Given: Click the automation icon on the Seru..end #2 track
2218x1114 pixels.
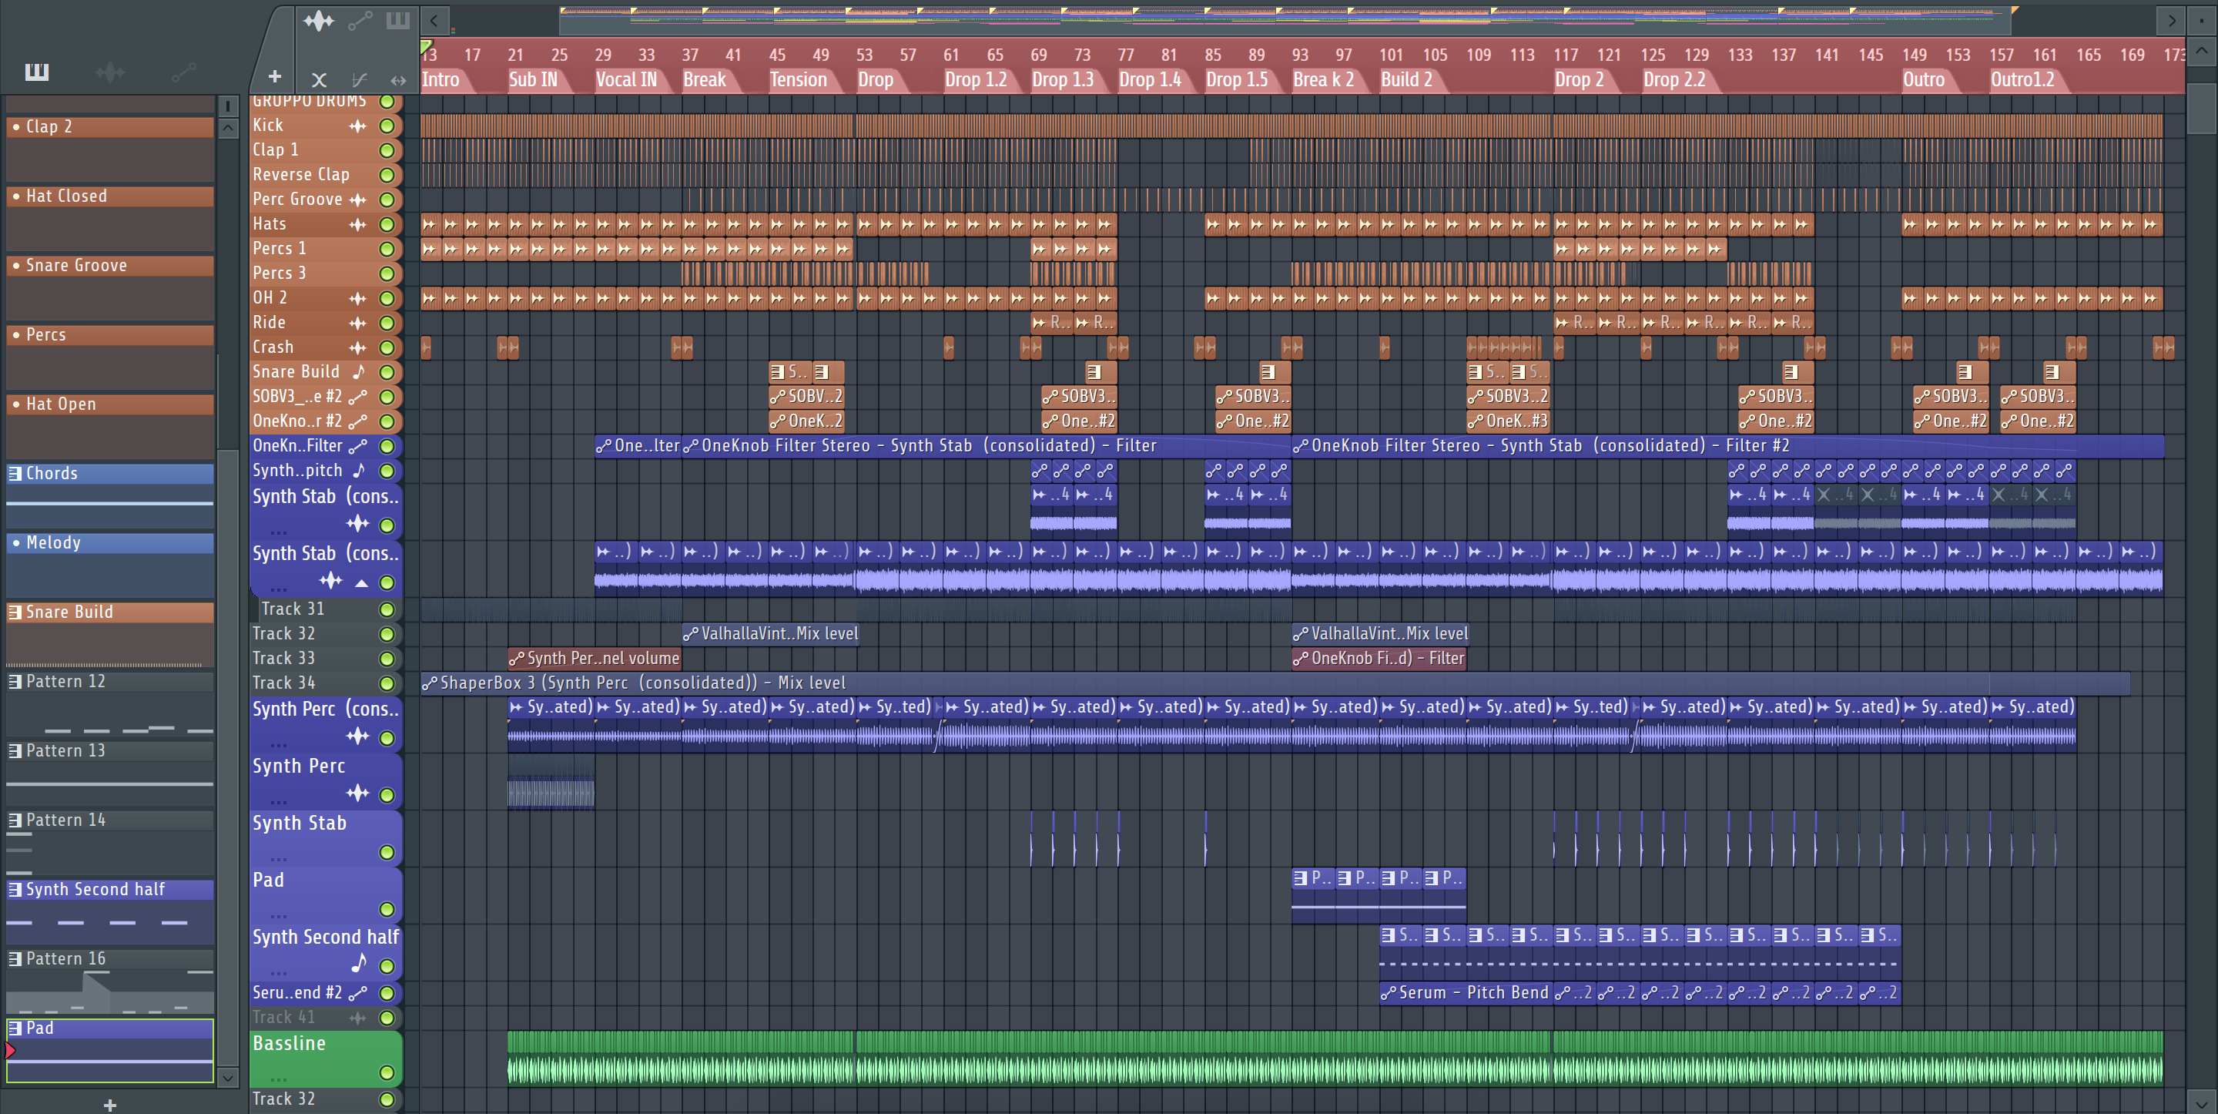Looking at the screenshot, I should [x=357, y=993].
